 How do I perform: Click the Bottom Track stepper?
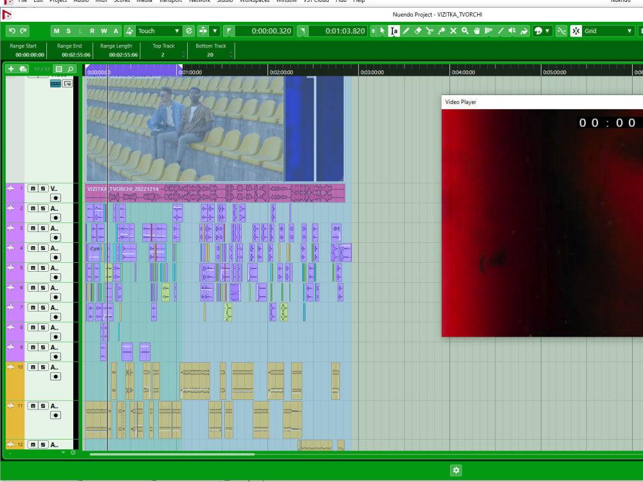pyautogui.click(x=231, y=55)
